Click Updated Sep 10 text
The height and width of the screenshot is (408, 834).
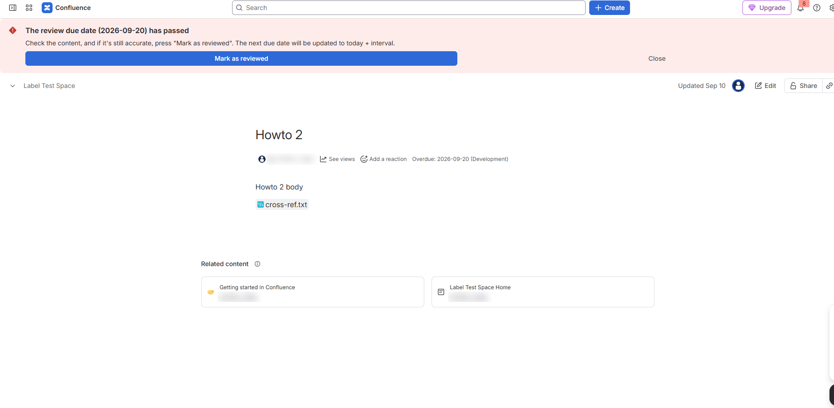click(x=702, y=86)
